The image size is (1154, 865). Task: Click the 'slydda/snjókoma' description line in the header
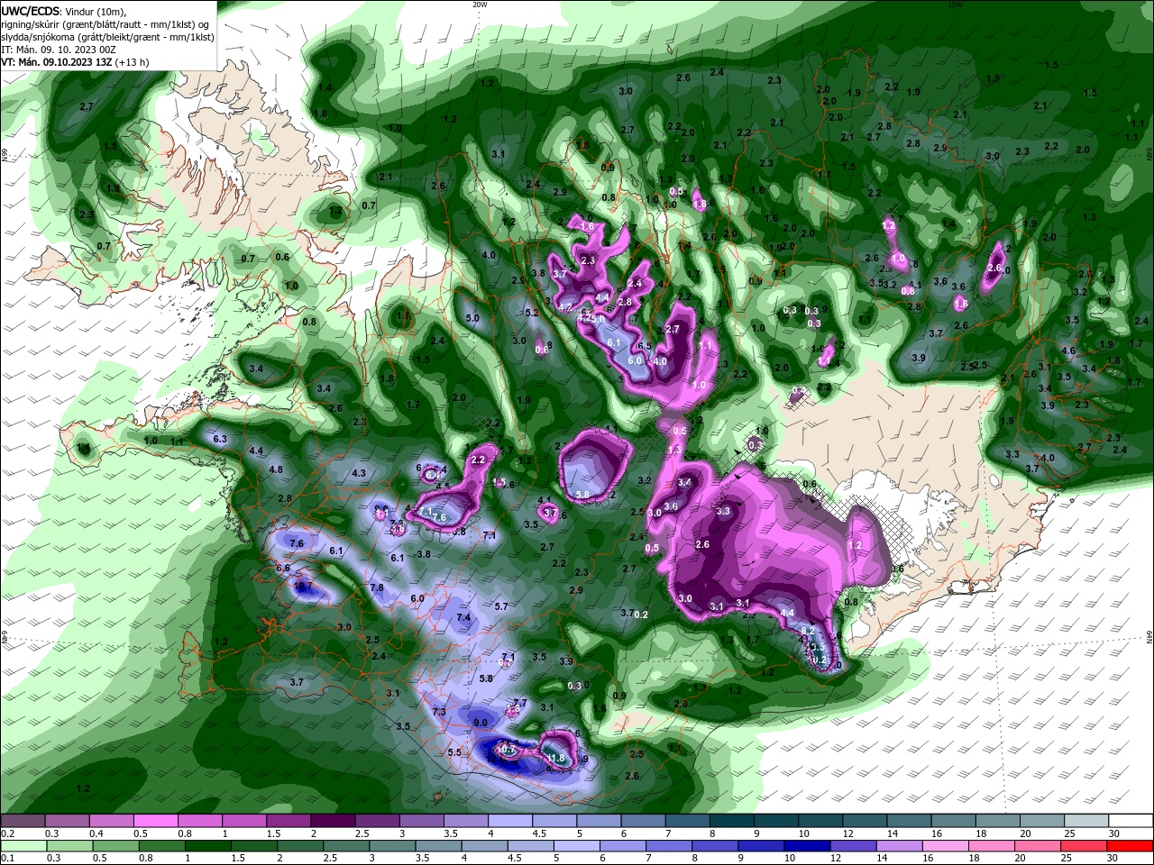[x=107, y=37]
